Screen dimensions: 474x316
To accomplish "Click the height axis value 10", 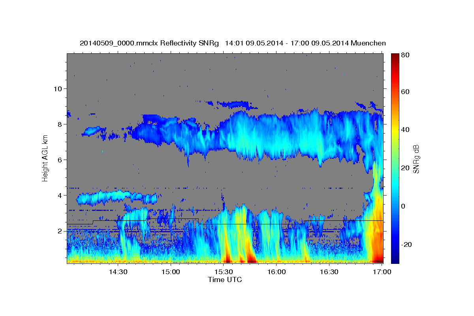I will coord(58,88).
